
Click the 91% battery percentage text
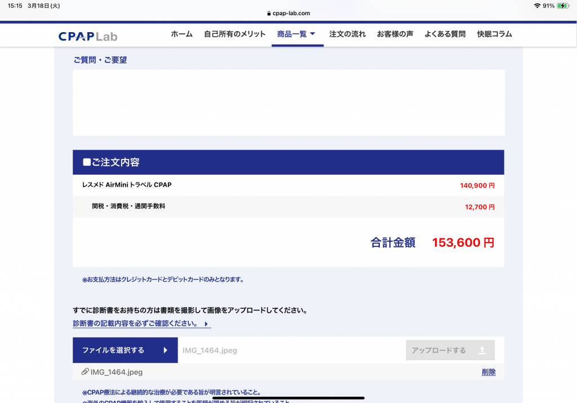549,6
